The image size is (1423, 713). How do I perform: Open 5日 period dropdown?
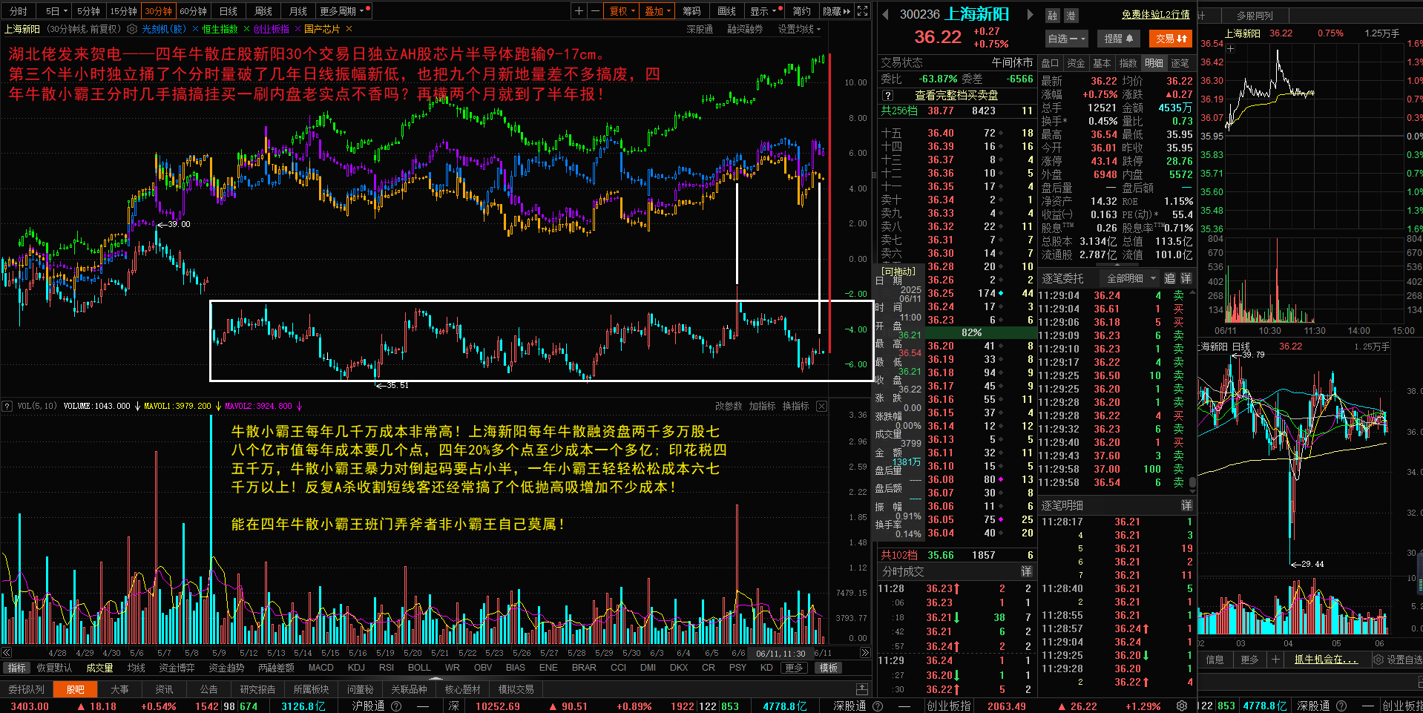(56, 11)
